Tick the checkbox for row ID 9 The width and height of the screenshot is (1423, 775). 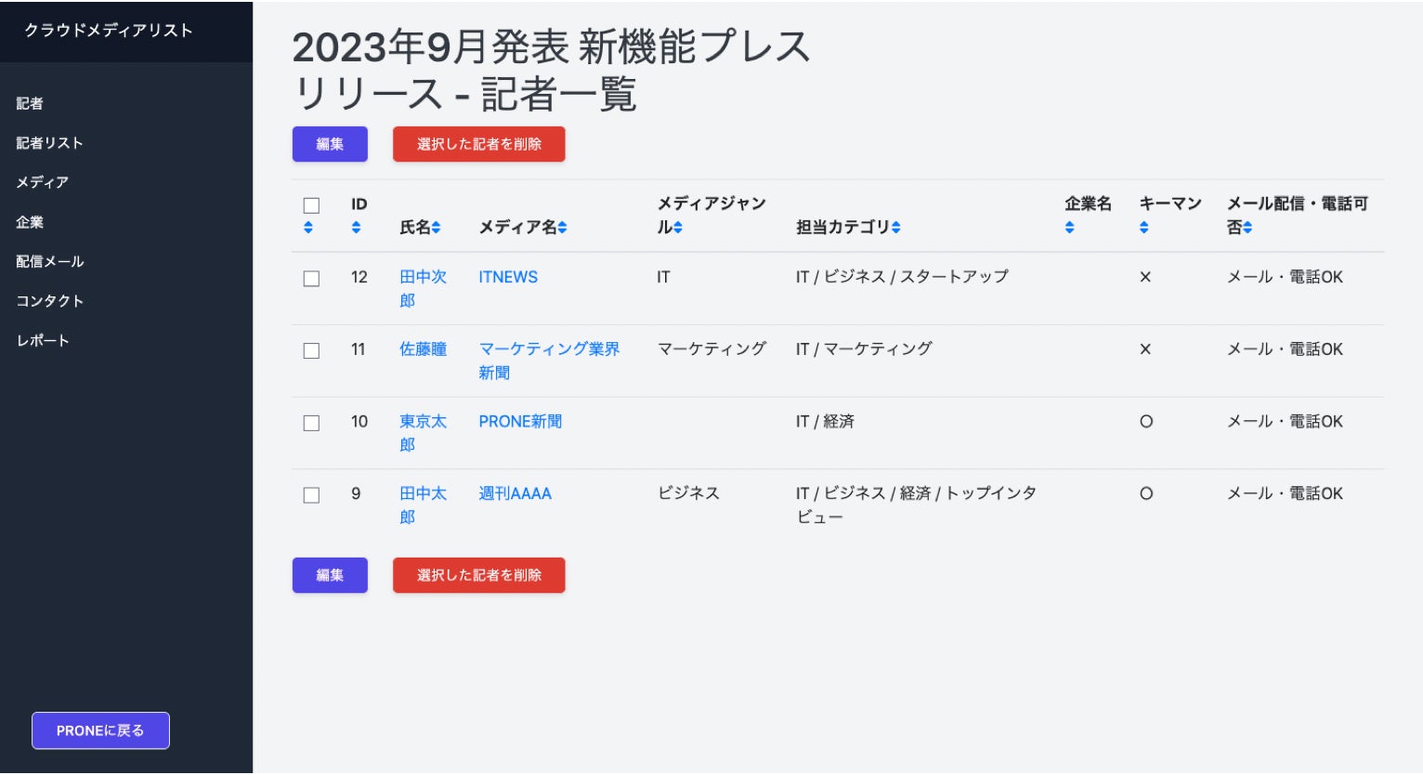pos(311,495)
